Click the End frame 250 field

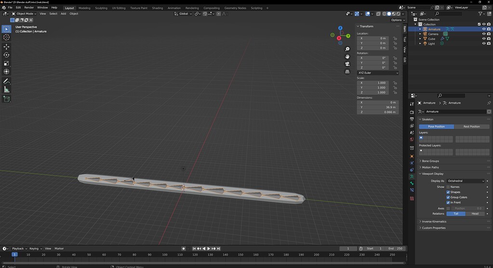coord(396,249)
